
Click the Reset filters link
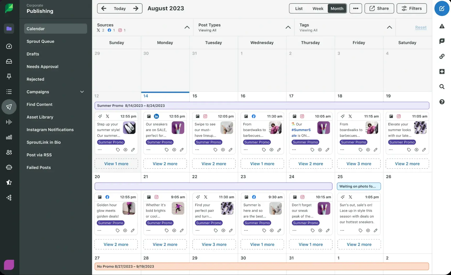[421, 27]
